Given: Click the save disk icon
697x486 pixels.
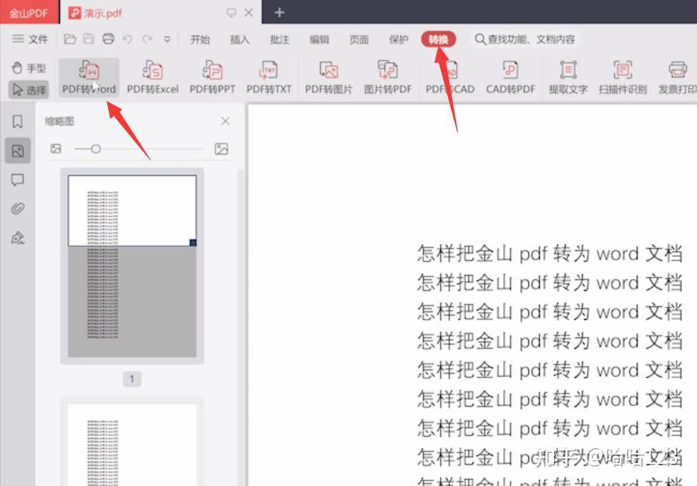Looking at the screenshot, I should pyautogui.click(x=89, y=39).
